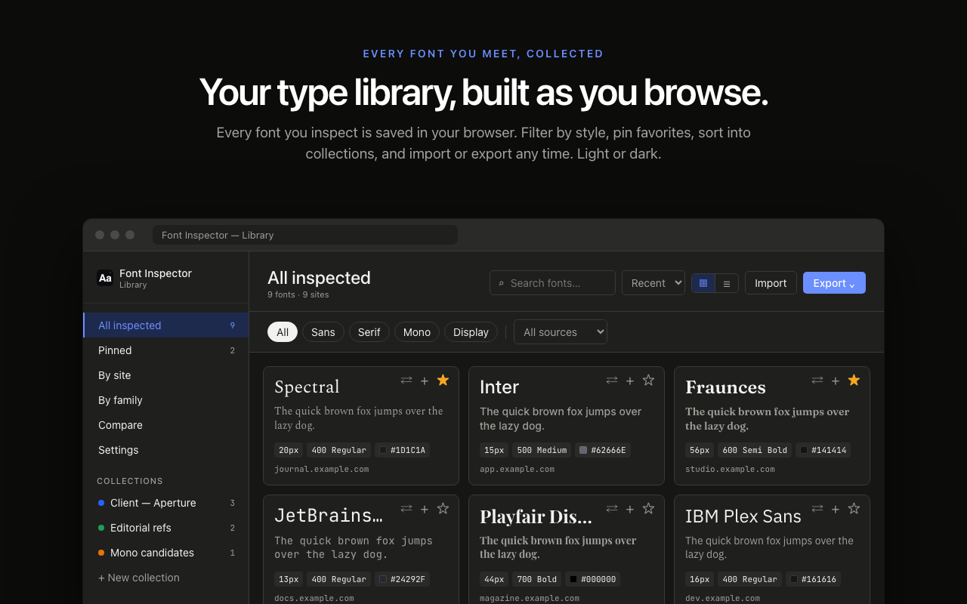Pin Playfair font with its star

(648, 509)
